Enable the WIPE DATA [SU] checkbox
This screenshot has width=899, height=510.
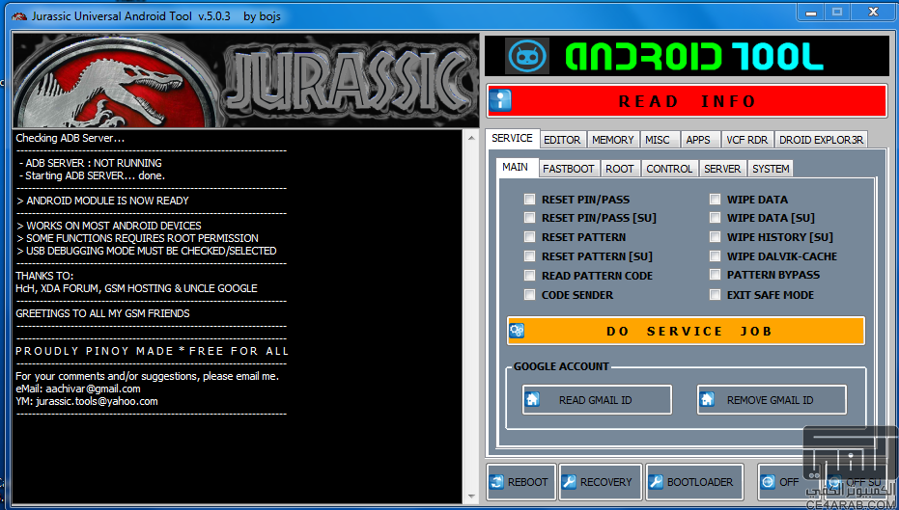click(x=715, y=218)
